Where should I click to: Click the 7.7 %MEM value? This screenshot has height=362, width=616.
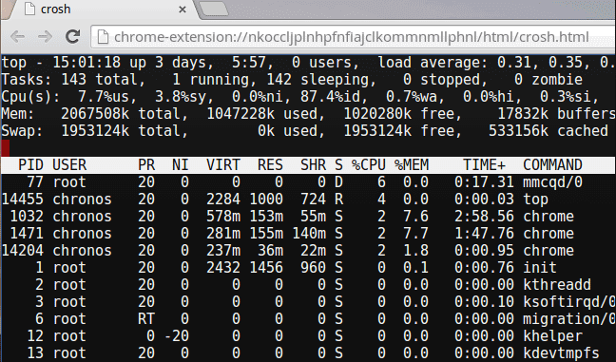pos(416,234)
